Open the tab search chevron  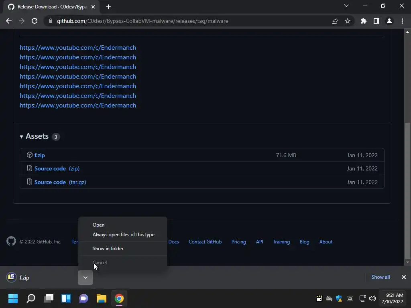[x=346, y=6]
